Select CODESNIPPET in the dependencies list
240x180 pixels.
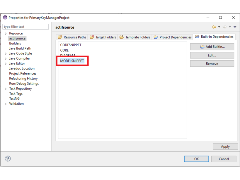(71, 45)
